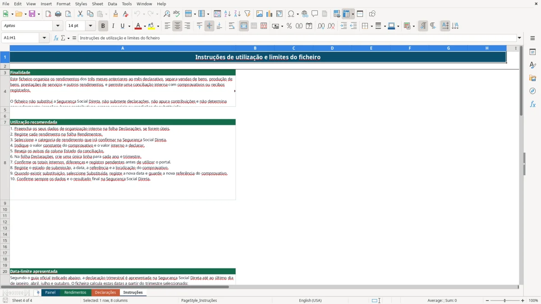Toggle Underline formatting
Screen dimensions: 541x304
[122, 26]
